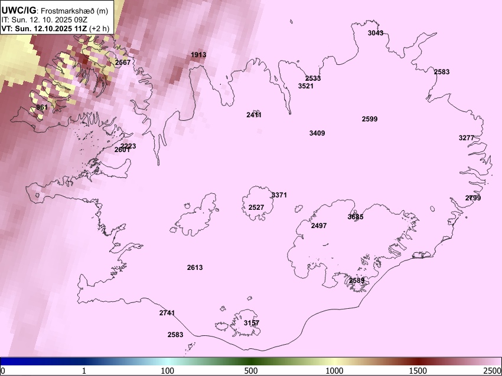Click the UWC/IG title text
Image resolution: width=502 pixels, height=376 pixels.
coord(19,10)
